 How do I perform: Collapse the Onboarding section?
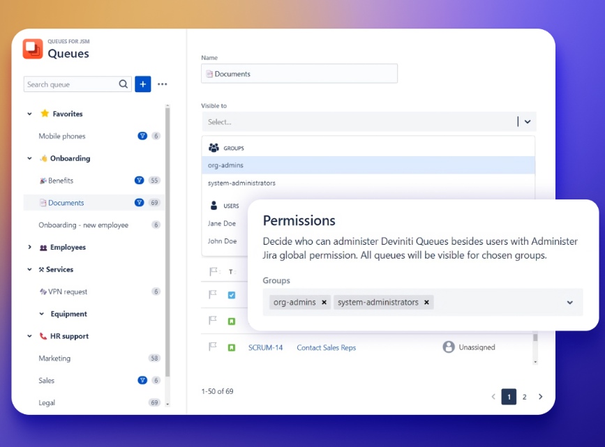click(29, 158)
